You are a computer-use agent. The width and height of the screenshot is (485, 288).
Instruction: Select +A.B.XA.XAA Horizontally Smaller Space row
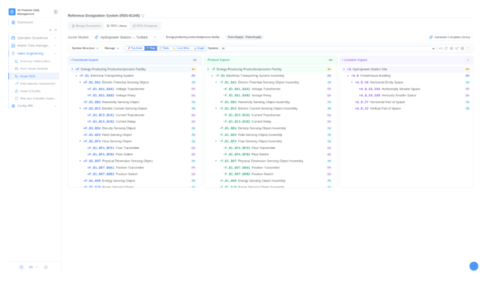pyautogui.click(x=407, y=89)
